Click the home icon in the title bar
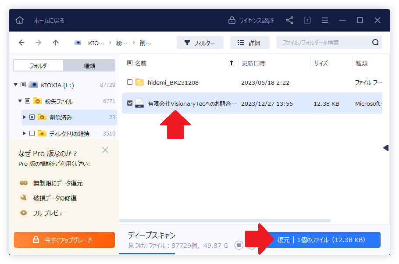Screen dimensions: 399x264 click(x=19, y=20)
